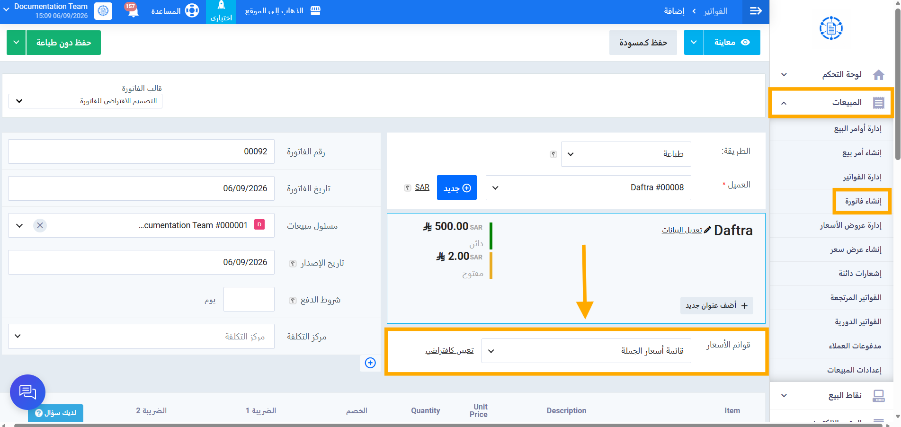Screen dimensions: 901x427
Task: Click the حفظ كمسودة button
Action: (643, 43)
